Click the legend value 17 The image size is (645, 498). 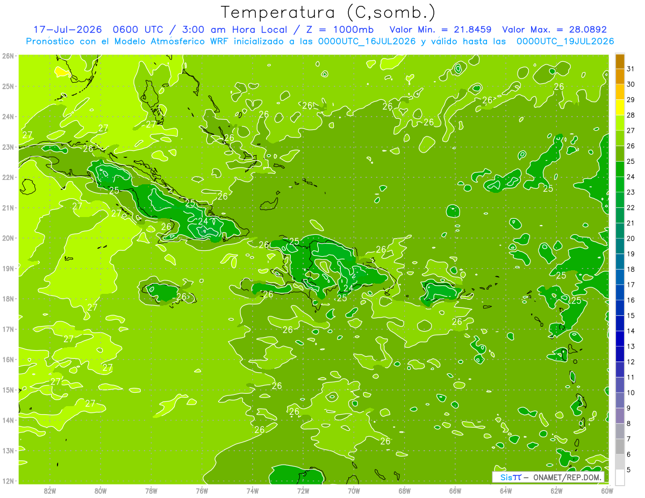[x=631, y=285]
